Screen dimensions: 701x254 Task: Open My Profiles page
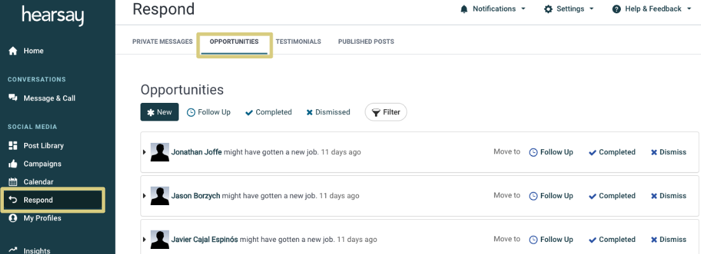[35, 218]
